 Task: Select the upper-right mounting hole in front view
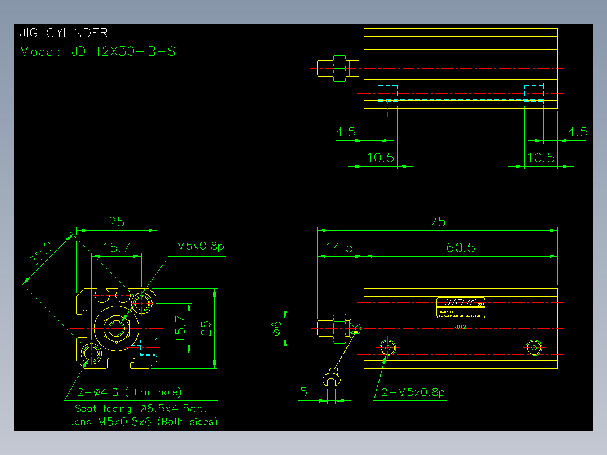pos(142,303)
